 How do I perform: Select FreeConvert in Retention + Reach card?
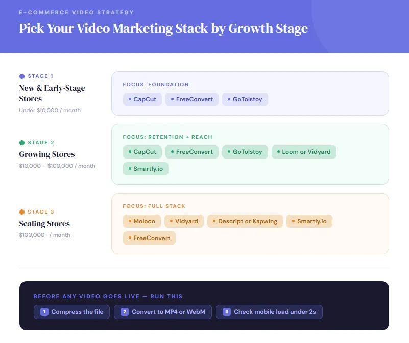coord(191,152)
